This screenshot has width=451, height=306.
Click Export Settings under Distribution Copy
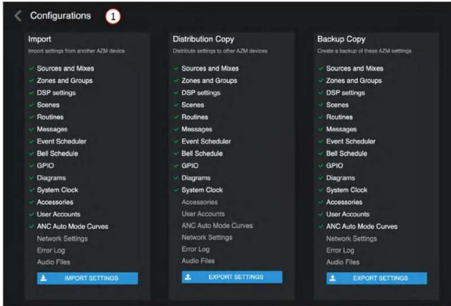click(232, 277)
